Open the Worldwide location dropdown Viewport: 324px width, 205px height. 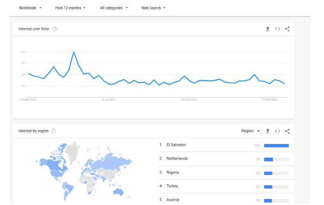click(x=30, y=8)
